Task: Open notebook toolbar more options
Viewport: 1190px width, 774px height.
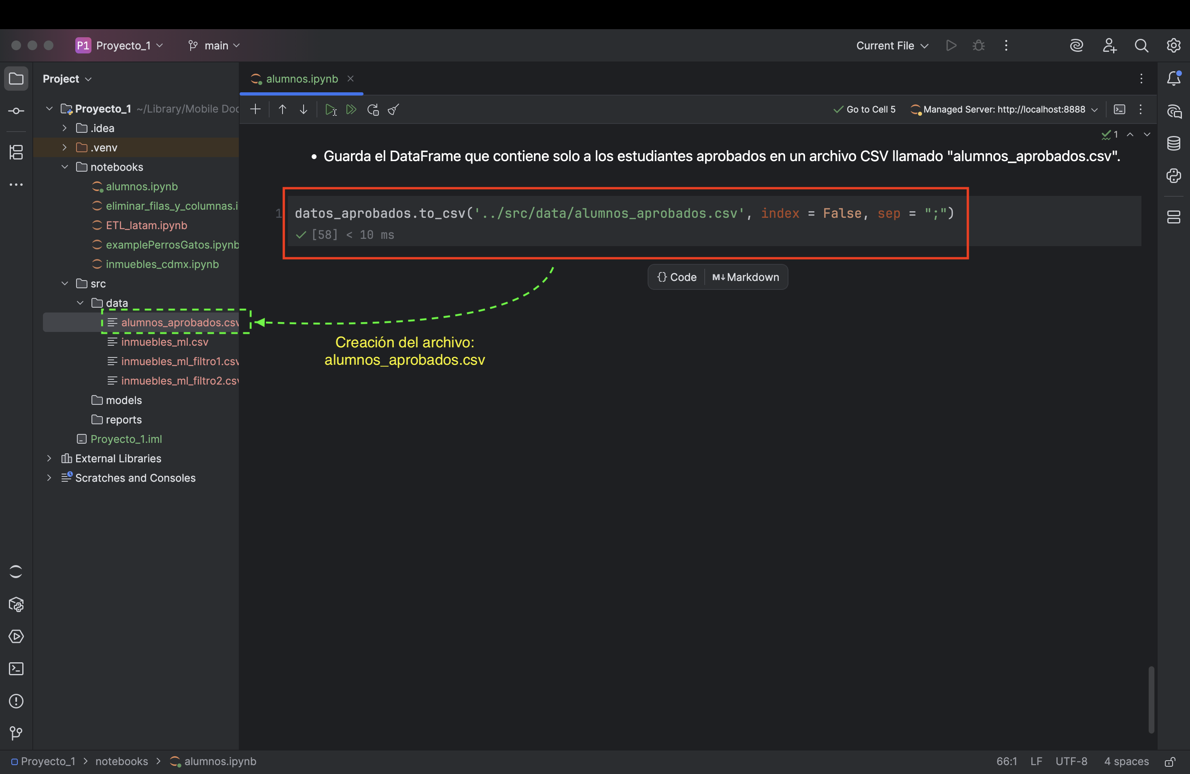Action: [x=1141, y=109]
